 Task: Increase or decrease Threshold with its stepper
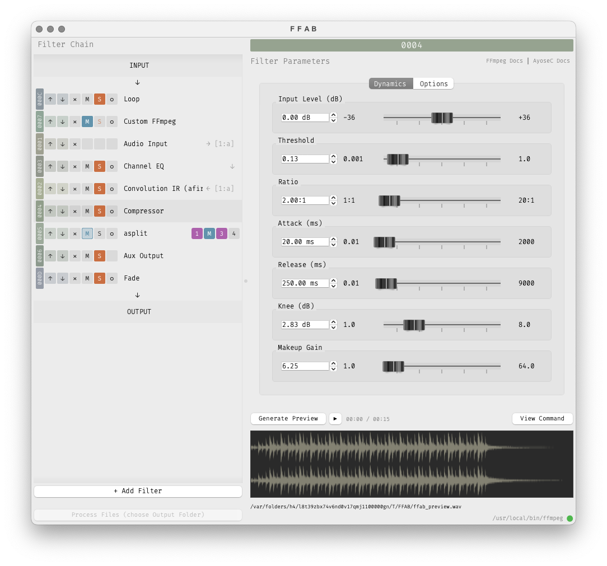click(x=334, y=159)
